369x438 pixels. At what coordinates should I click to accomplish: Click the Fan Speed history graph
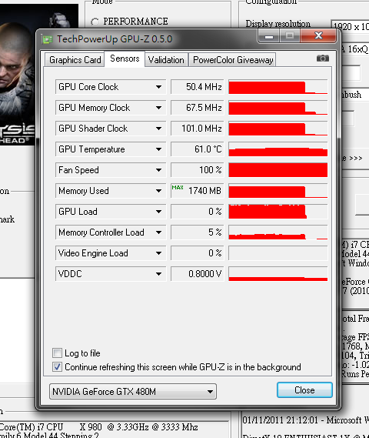click(278, 170)
